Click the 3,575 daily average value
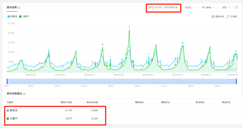Image resolution: width=243 pixels, height=128 pixels. tap(69, 118)
